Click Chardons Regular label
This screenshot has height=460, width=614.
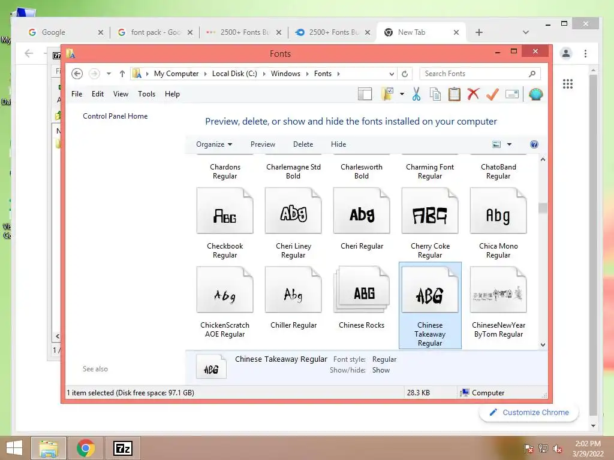(x=225, y=171)
